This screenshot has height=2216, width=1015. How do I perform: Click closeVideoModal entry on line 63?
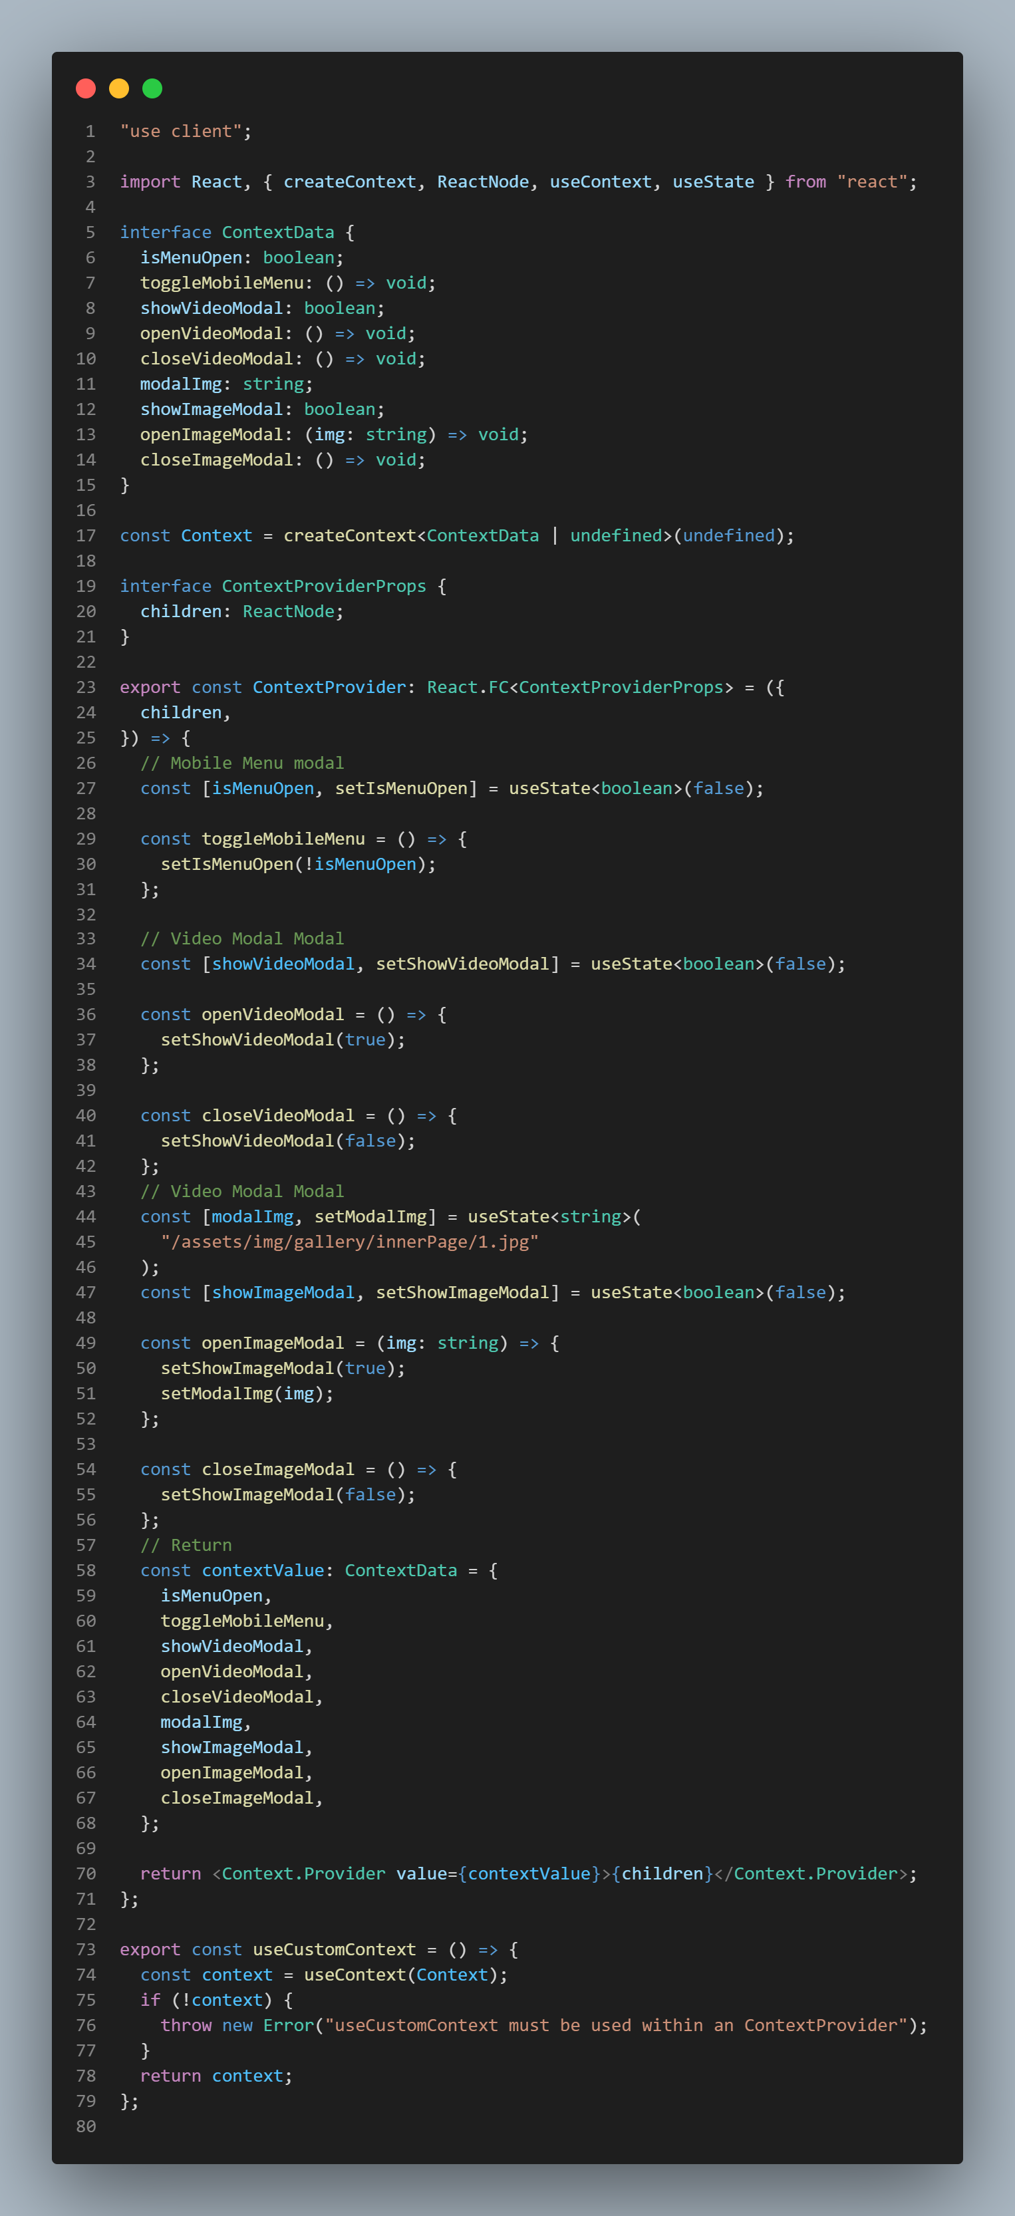[x=237, y=1697]
